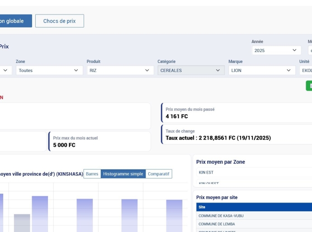Click the green button below the Unité filter

tap(309, 86)
